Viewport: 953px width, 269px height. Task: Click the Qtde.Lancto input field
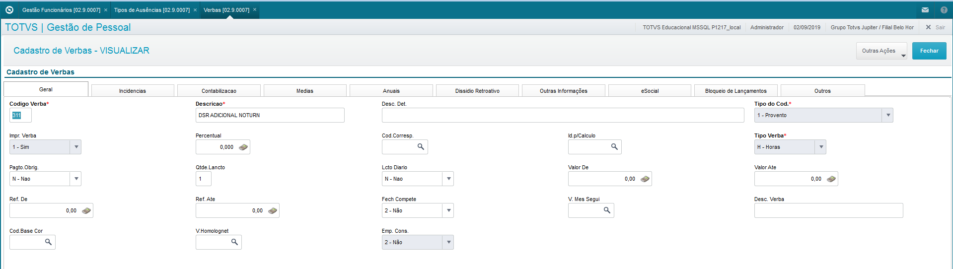coord(203,179)
